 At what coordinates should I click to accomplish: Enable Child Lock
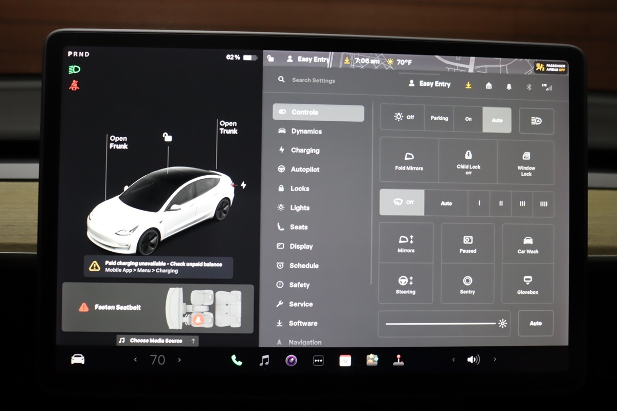click(468, 160)
